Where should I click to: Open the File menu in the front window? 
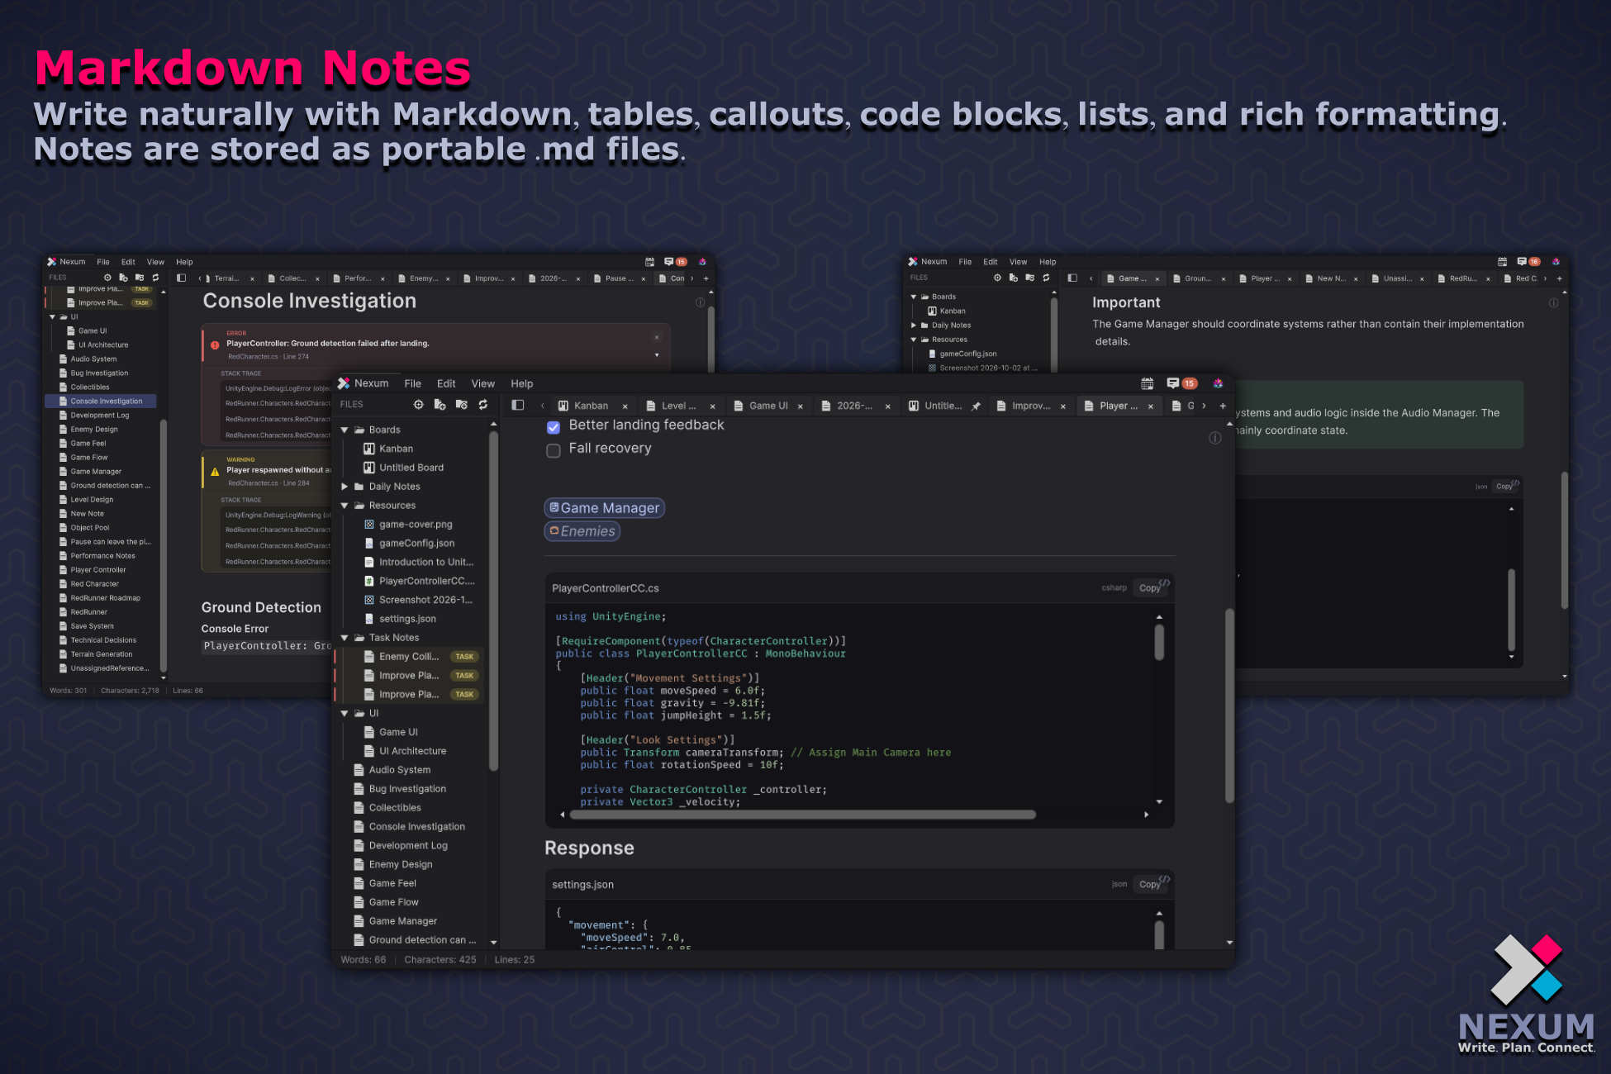[x=412, y=383]
